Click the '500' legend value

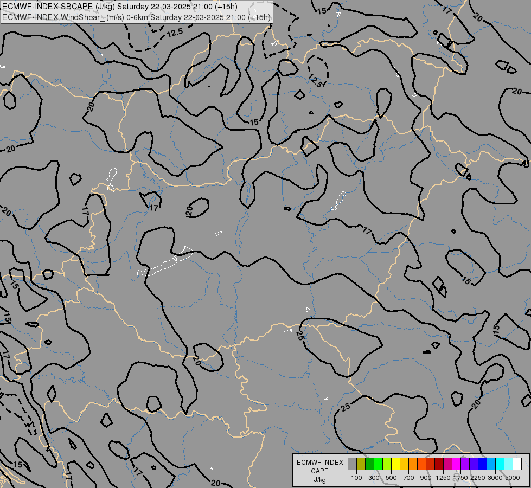coord(391,478)
